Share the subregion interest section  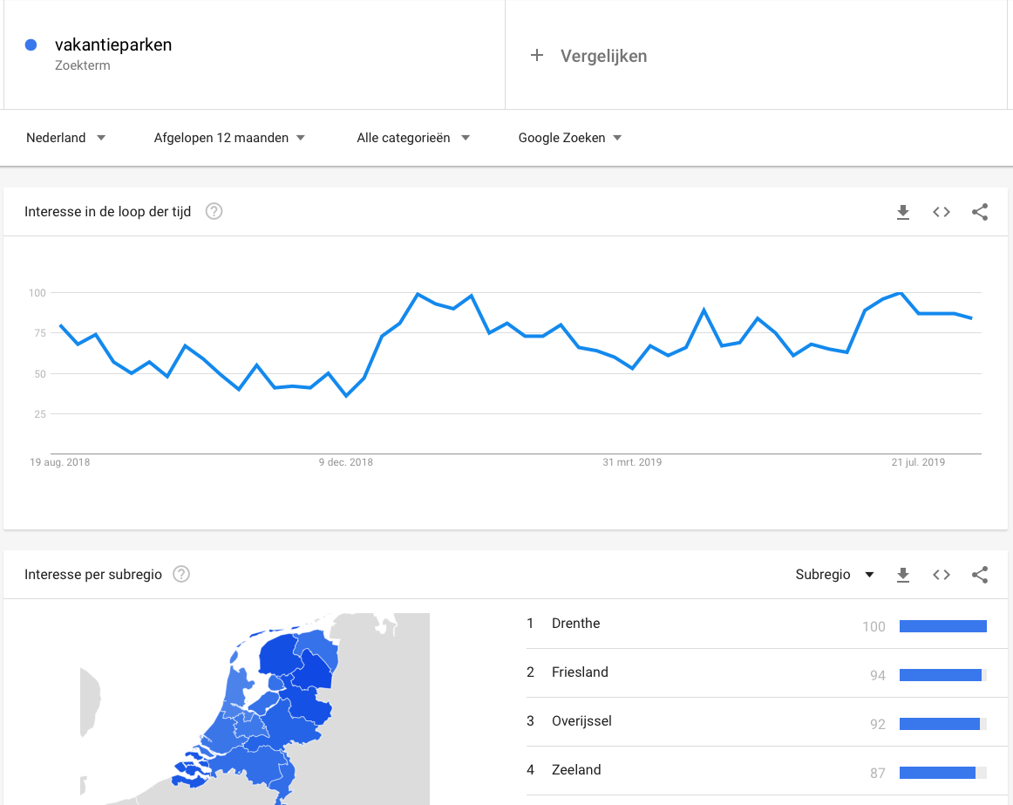(980, 575)
